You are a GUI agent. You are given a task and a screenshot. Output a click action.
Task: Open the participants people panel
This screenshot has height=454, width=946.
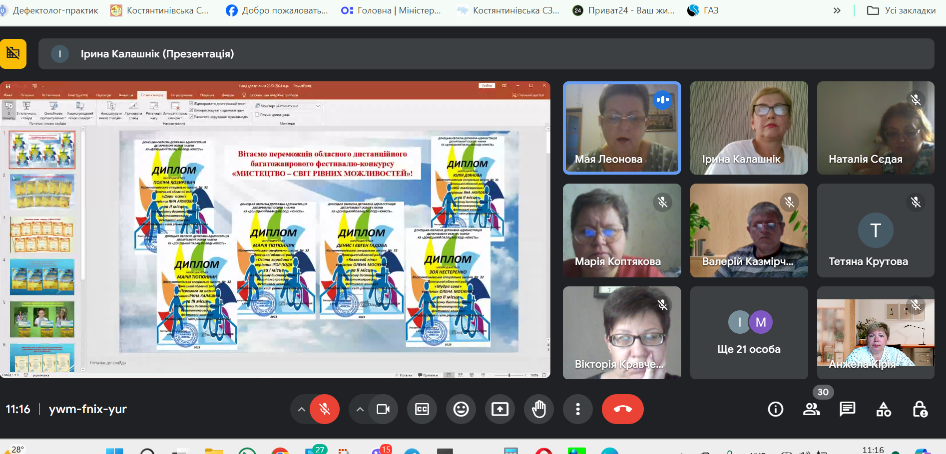(x=811, y=409)
